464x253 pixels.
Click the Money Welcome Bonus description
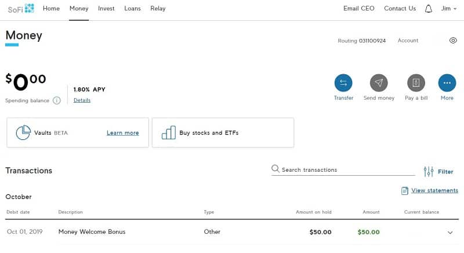pyautogui.click(x=92, y=232)
